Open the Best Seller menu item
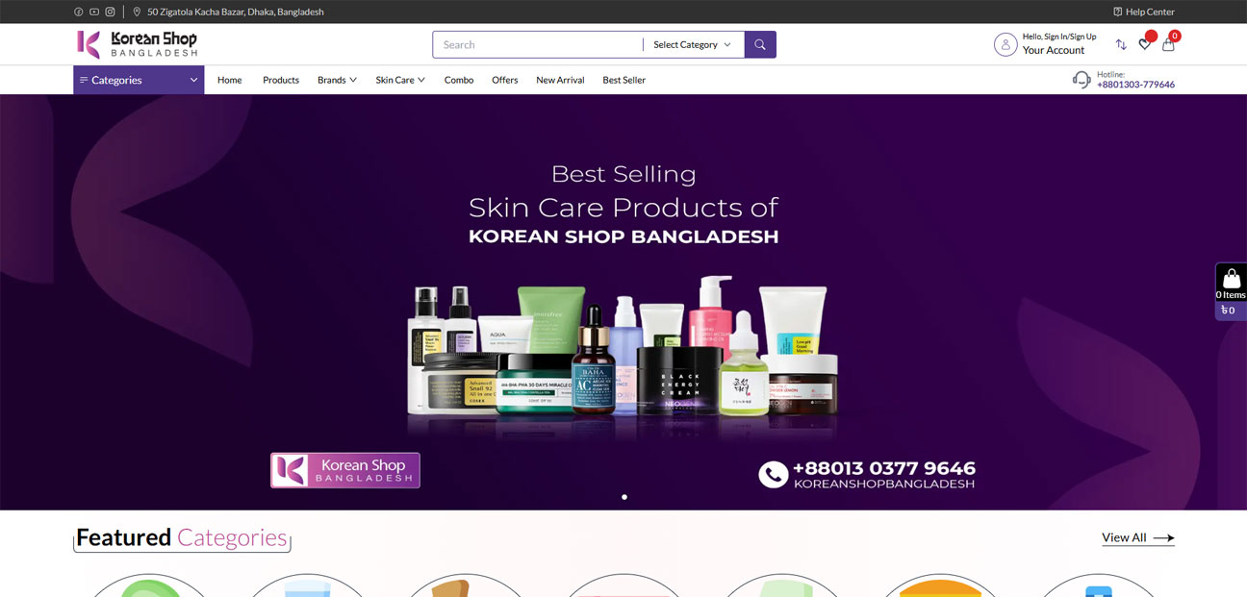 click(x=624, y=80)
